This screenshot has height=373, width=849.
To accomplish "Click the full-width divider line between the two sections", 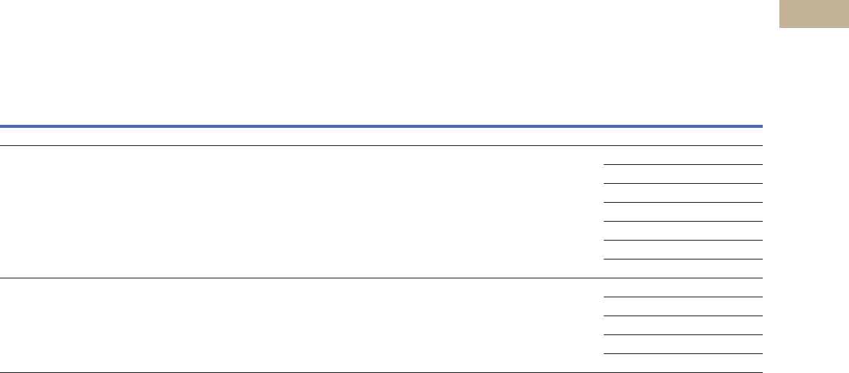I will coord(381,278).
